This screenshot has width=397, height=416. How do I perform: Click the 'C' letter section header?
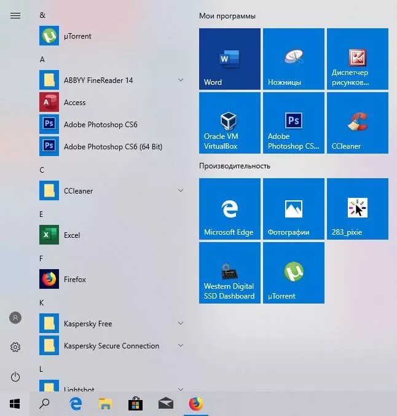42,170
